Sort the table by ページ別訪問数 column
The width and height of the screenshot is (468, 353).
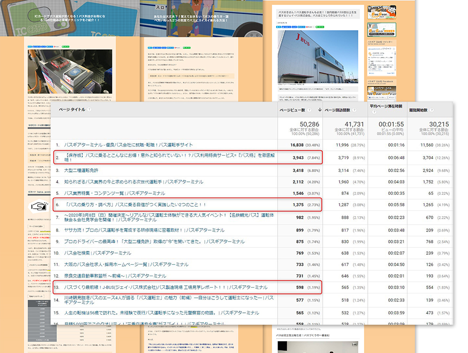tap(338, 110)
